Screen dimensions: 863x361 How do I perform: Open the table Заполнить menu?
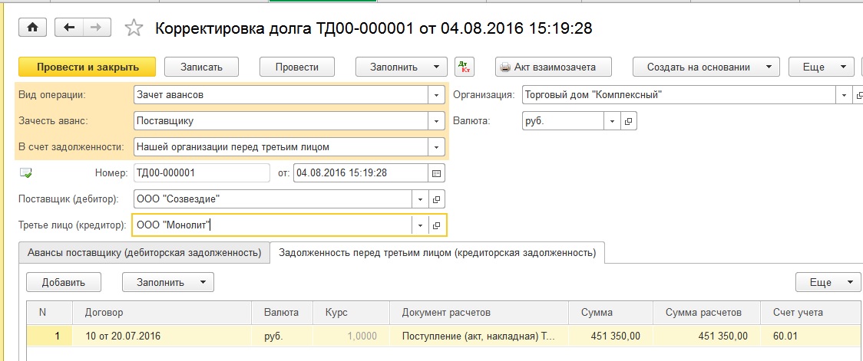coord(168,282)
